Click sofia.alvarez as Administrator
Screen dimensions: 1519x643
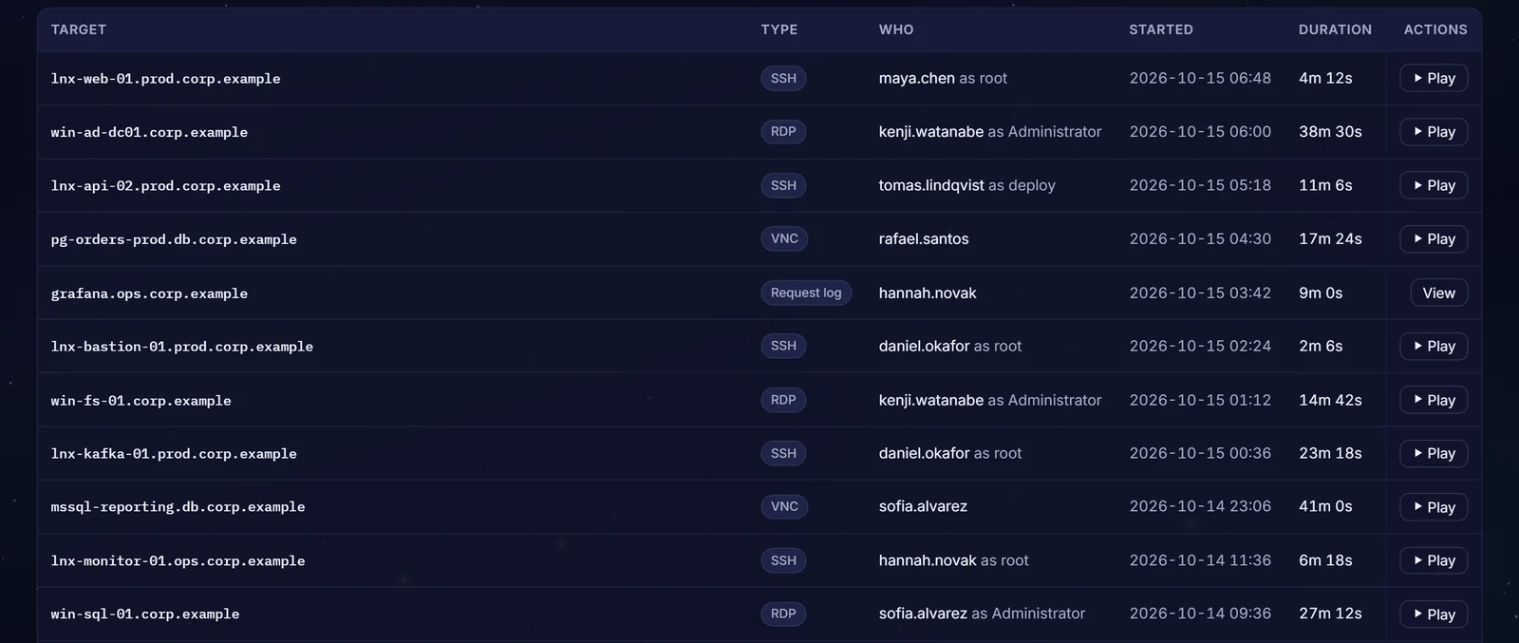[982, 614]
